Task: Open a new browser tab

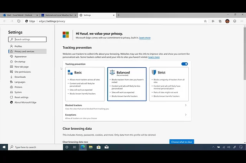Action: [x=119, y=15]
